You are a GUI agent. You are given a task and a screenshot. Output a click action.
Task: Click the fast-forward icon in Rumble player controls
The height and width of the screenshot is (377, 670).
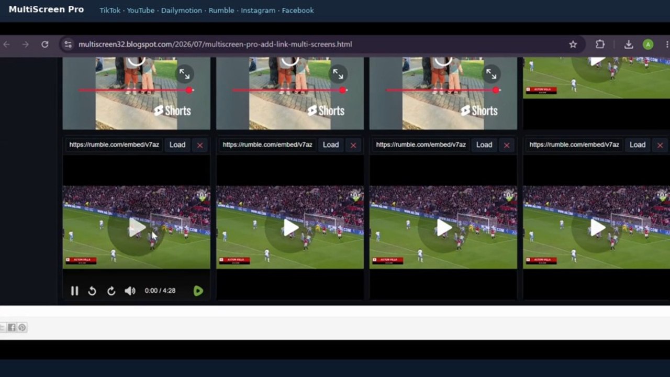(111, 291)
